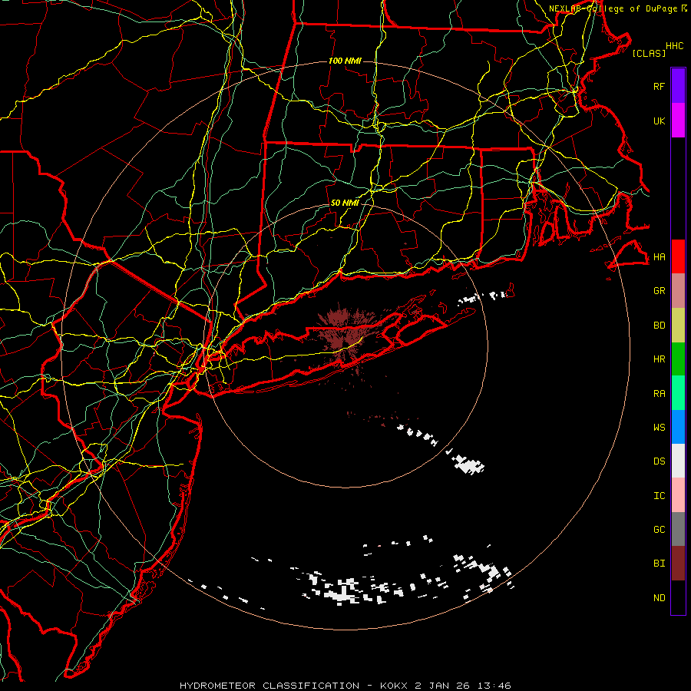
Task: Click the GR legend label
Action: tap(659, 291)
